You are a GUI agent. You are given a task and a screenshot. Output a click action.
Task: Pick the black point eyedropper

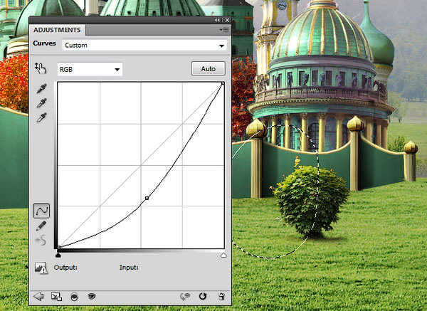point(41,90)
